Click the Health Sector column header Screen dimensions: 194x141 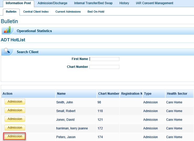177,94
